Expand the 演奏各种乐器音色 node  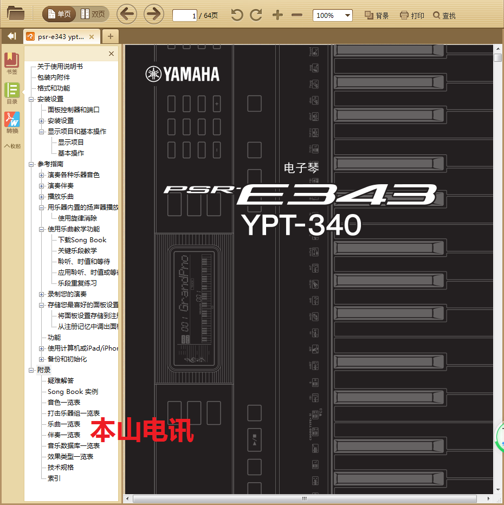(x=42, y=175)
